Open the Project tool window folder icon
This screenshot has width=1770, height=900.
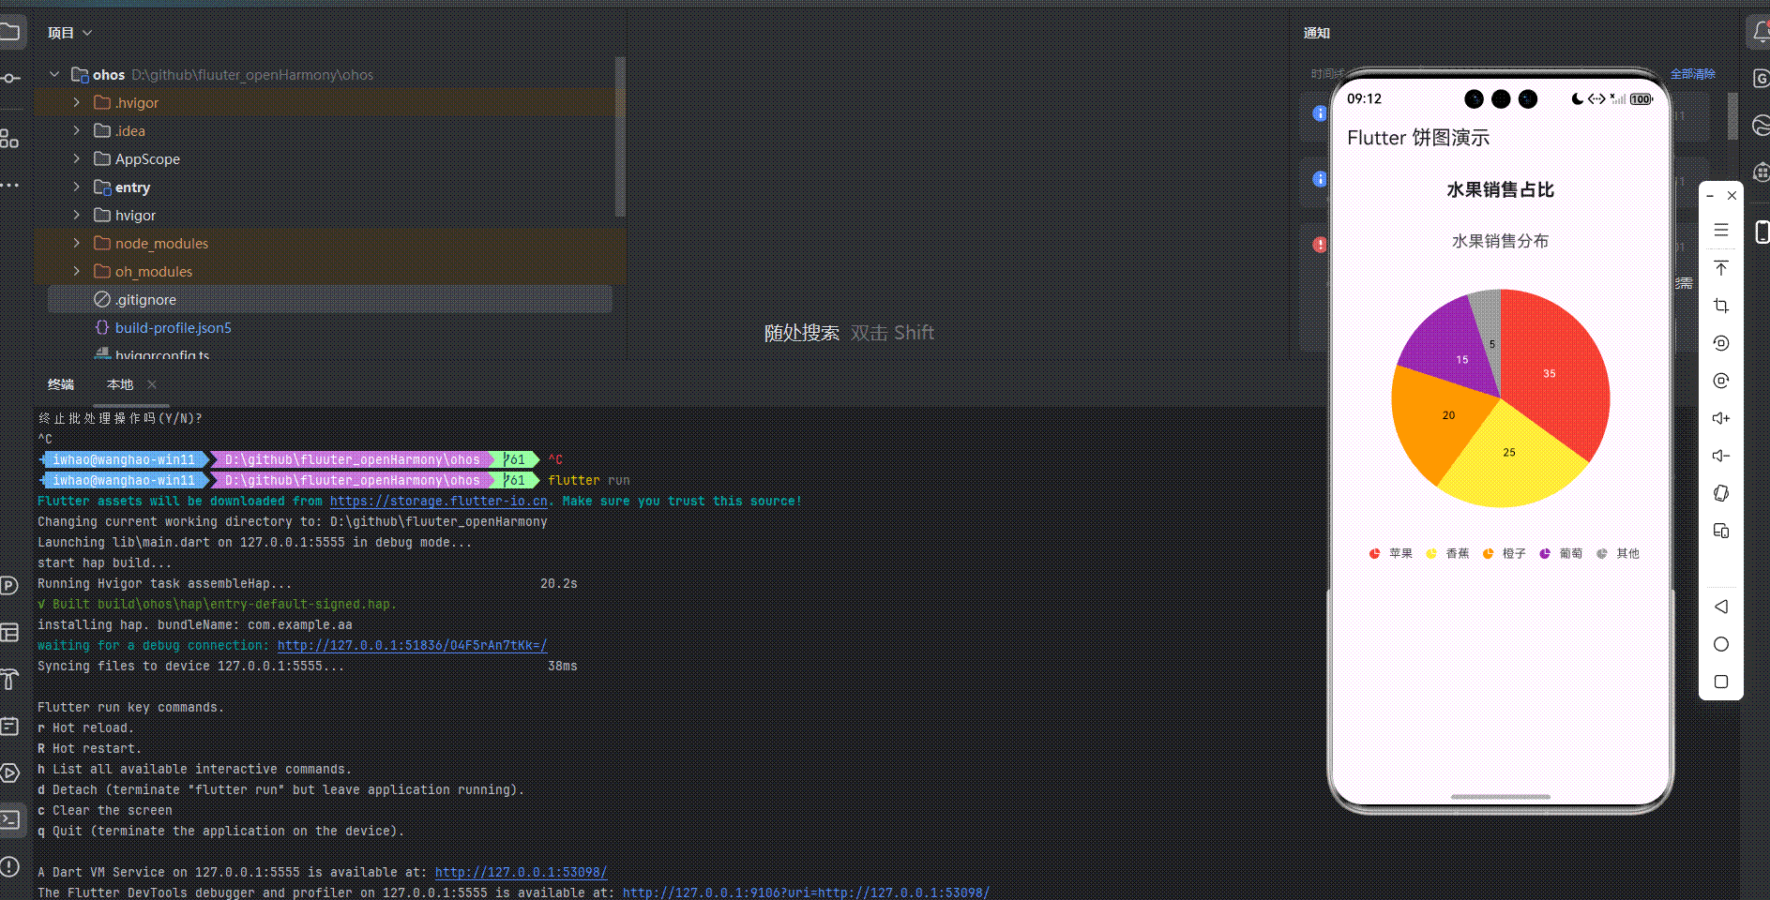(x=9, y=33)
